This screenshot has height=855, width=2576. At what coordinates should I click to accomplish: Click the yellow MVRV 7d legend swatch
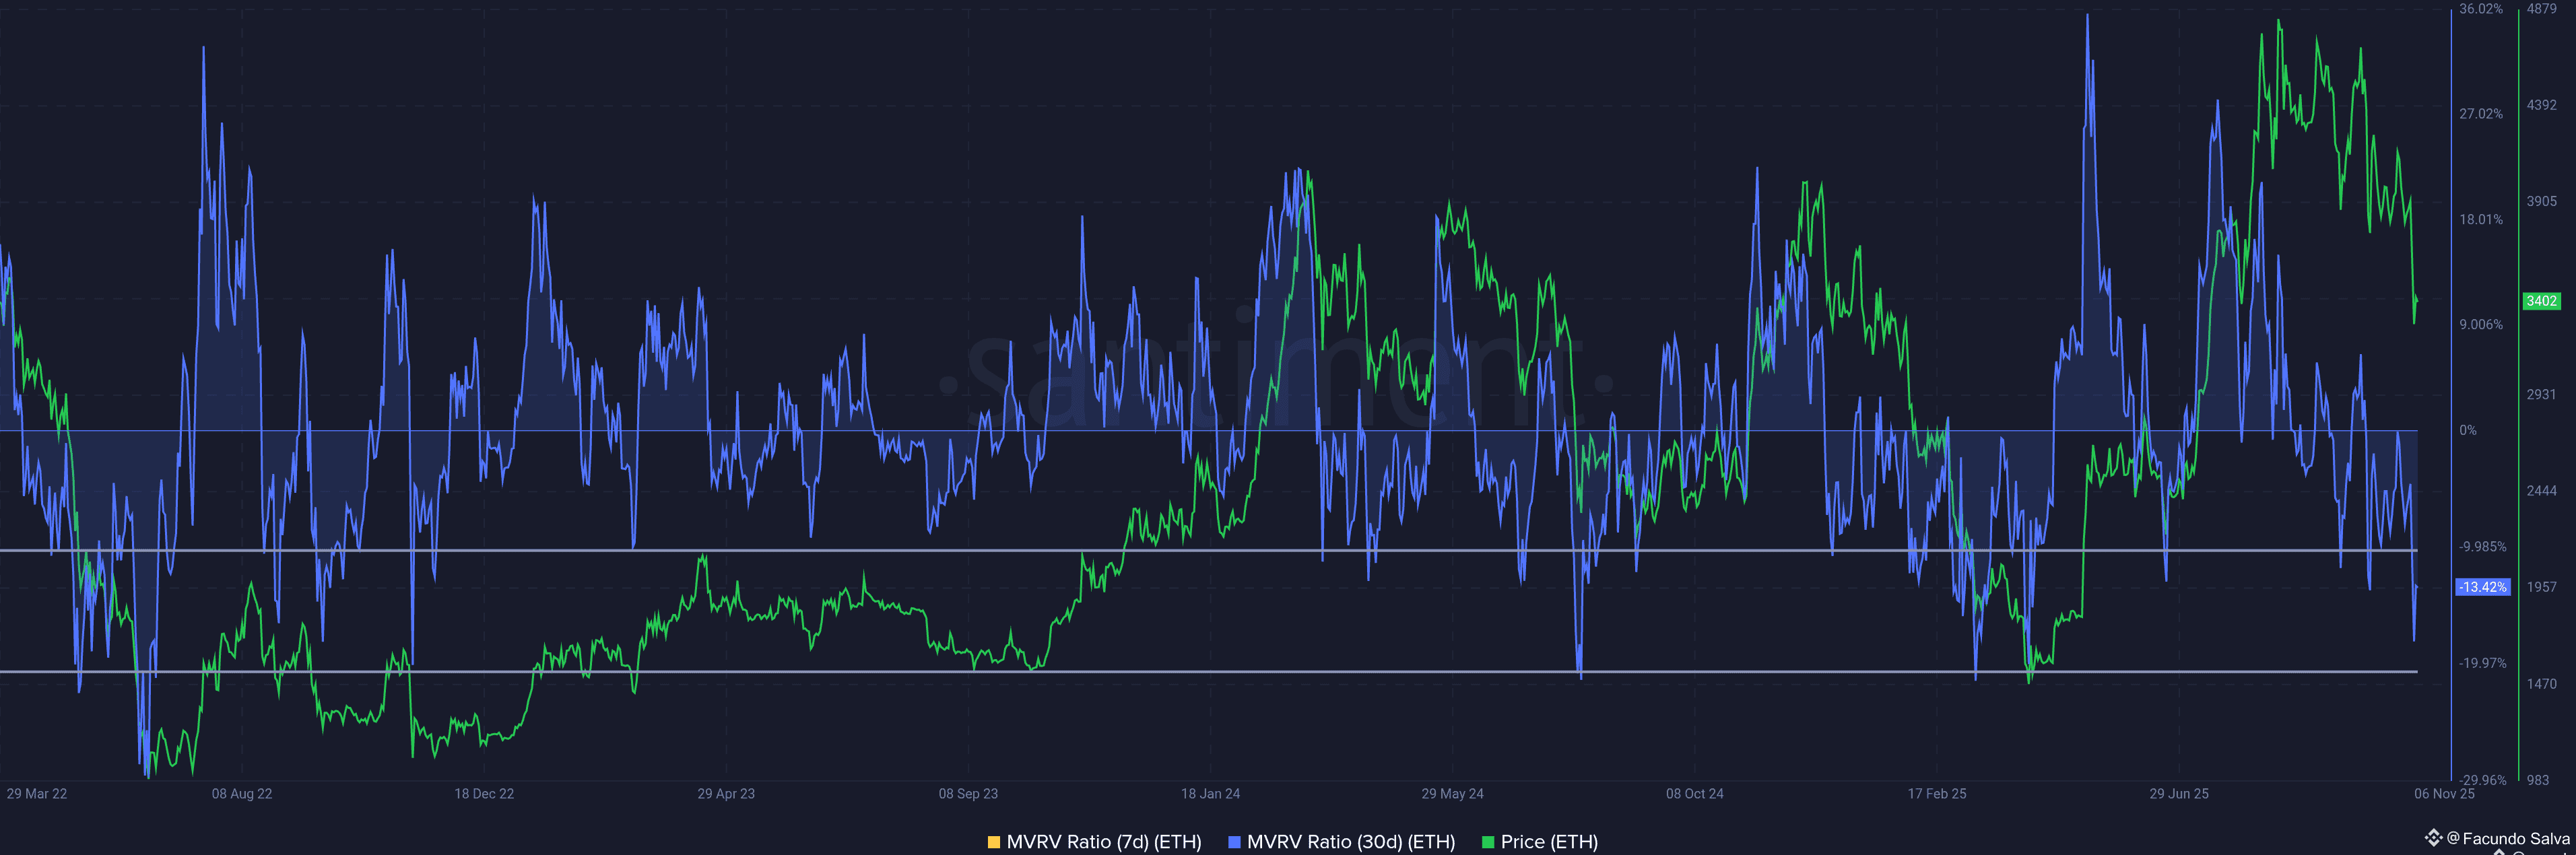click(993, 842)
